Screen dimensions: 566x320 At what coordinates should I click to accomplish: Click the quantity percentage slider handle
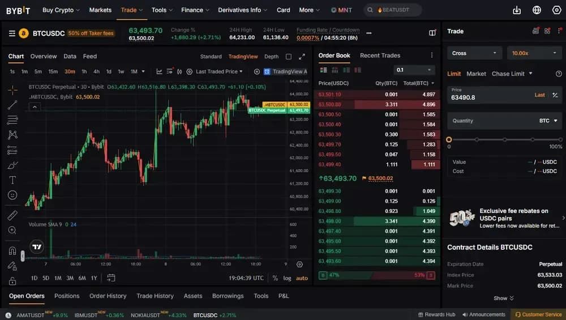[x=449, y=139]
